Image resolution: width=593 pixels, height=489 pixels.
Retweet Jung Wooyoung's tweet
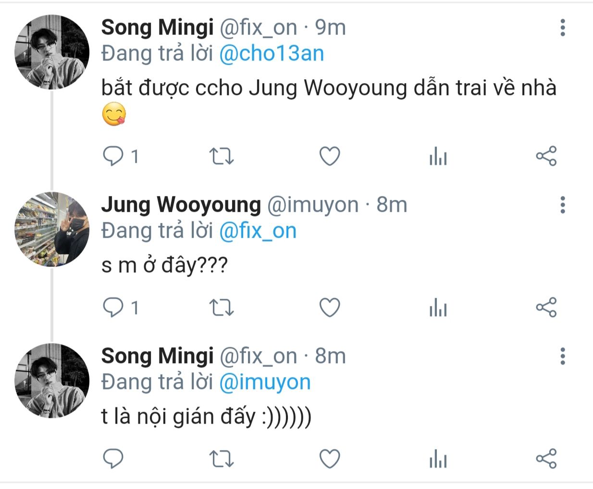coord(222,307)
